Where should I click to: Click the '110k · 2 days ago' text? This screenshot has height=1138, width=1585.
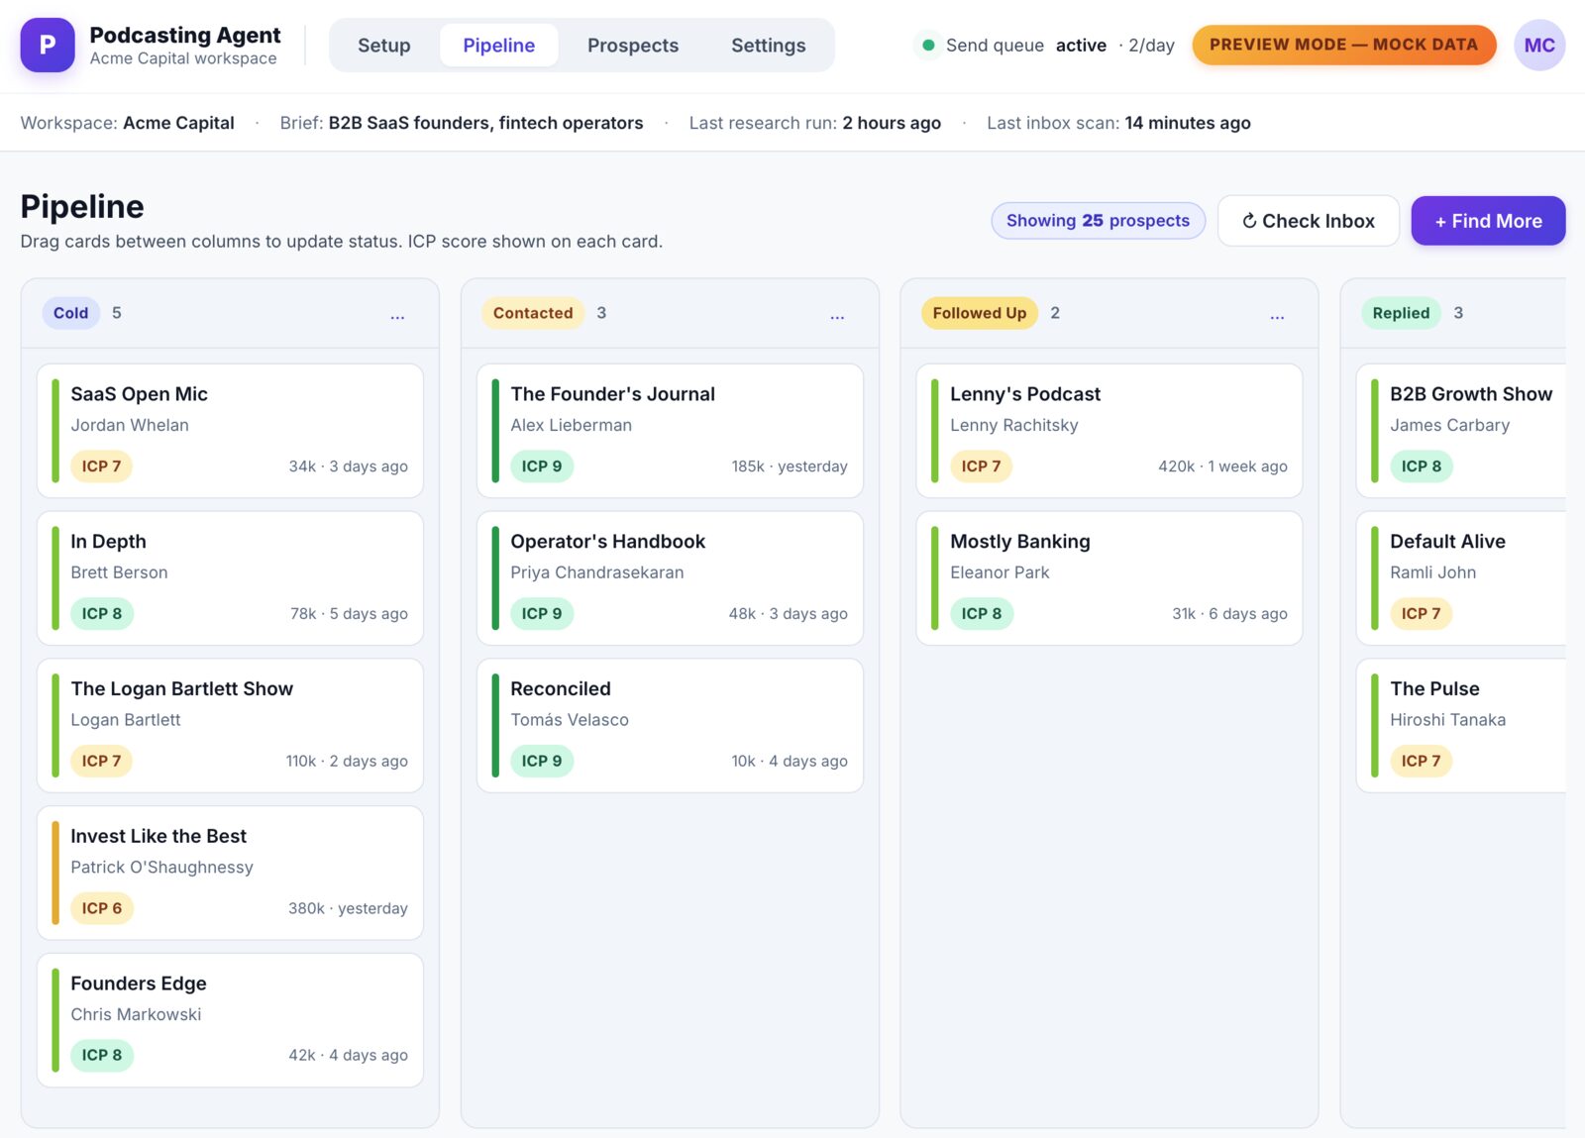[x=347, y=761]
